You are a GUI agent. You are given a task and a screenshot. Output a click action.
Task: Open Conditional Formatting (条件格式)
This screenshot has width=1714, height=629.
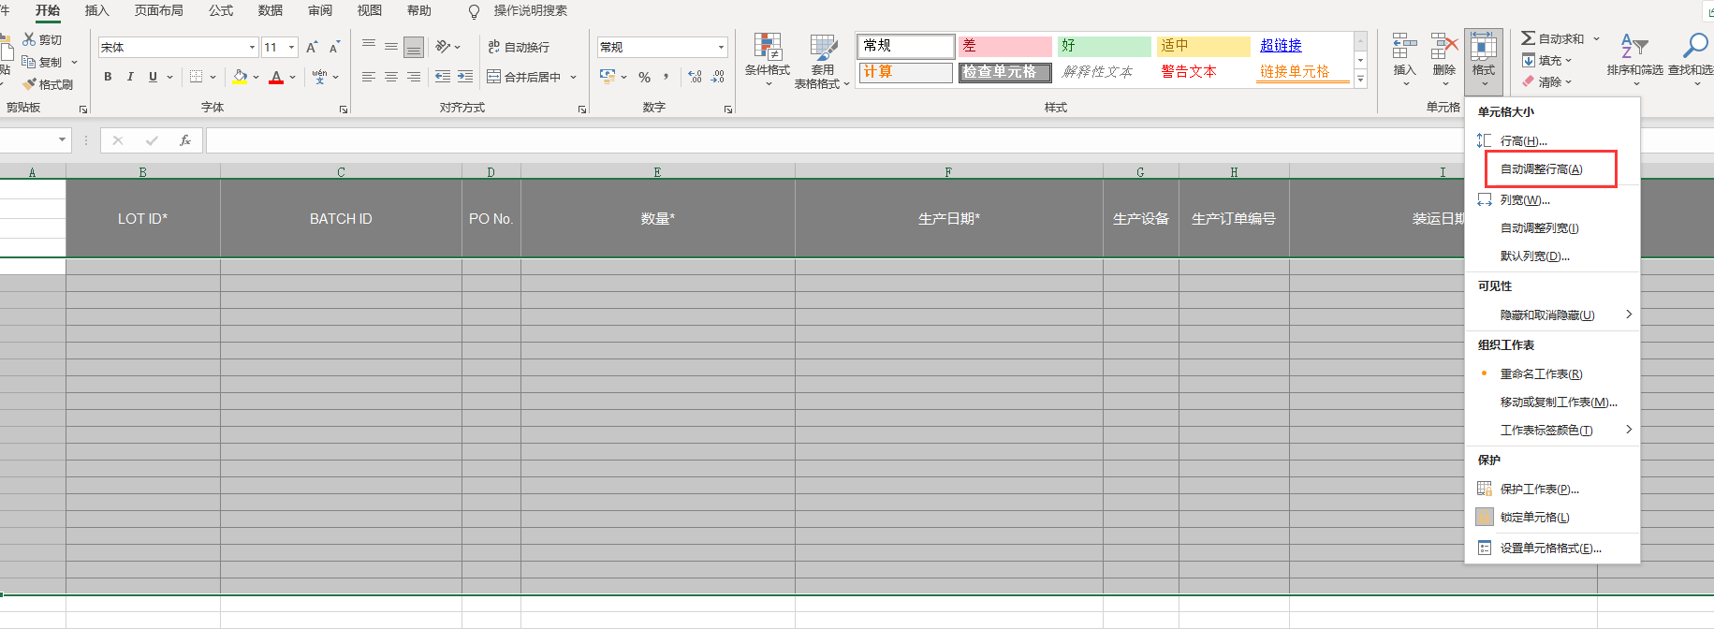point(767,54)
